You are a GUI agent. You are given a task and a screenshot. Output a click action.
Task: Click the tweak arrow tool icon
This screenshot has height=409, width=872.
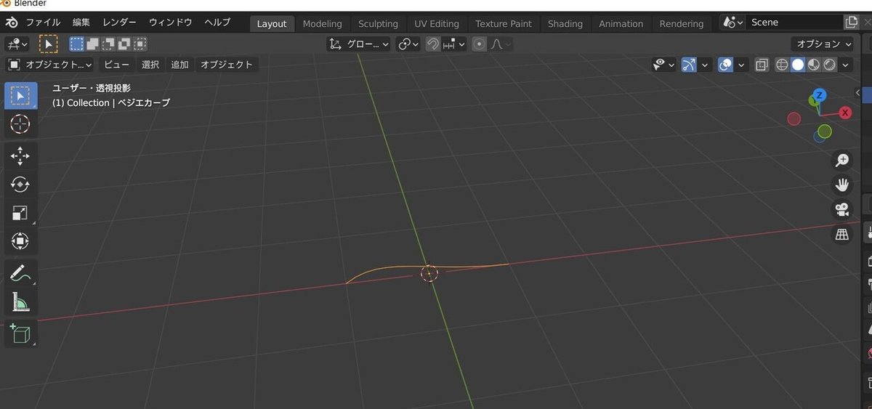(48, 44)
